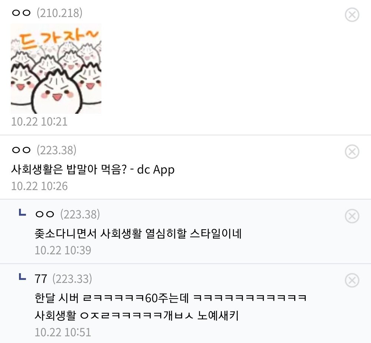
Task: Select the ㅇㅇ nickname above the sticker
Action: pyautogui.click(x=21, y=13)
